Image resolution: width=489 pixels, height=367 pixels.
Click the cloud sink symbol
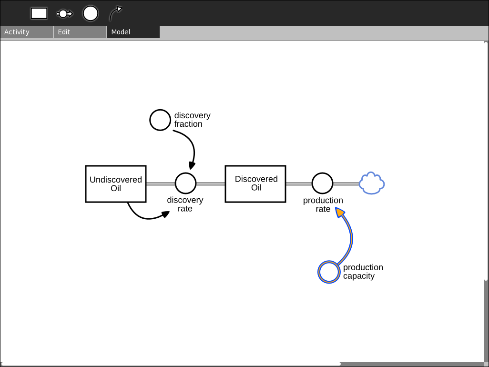(x=372, y=183)
